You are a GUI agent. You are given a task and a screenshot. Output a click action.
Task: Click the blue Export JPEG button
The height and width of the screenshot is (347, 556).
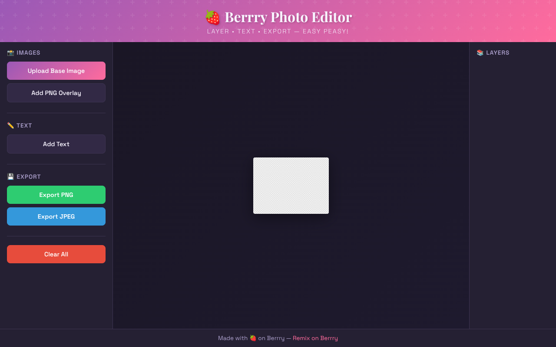[56, 216]
